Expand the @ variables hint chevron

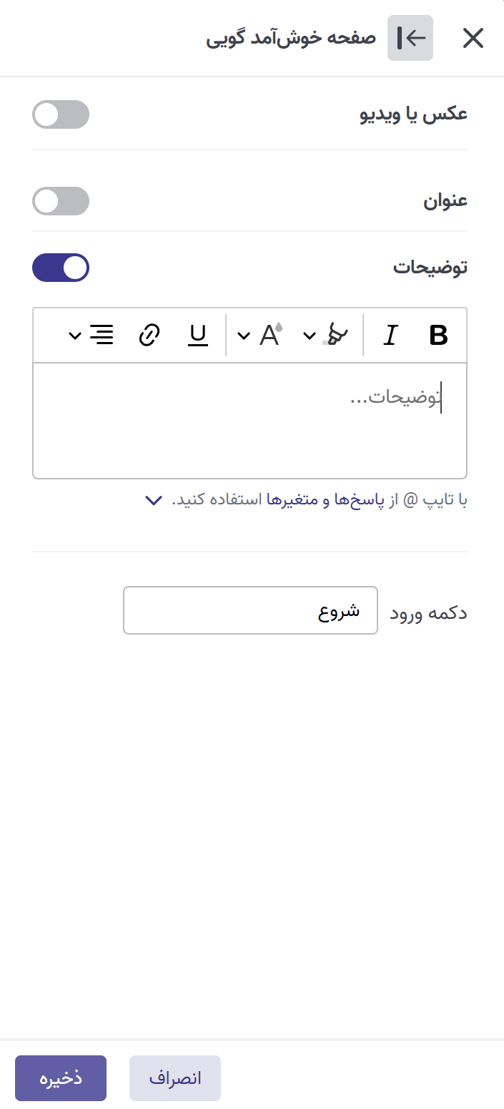pos(152,500)
